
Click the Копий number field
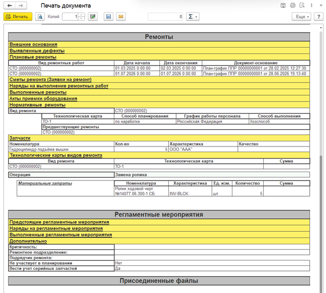pos(71,17)
